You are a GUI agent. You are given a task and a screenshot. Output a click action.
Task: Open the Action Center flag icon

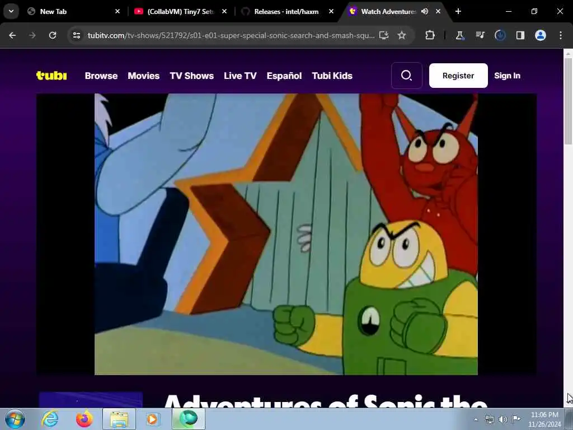click(x=516, y=419)
